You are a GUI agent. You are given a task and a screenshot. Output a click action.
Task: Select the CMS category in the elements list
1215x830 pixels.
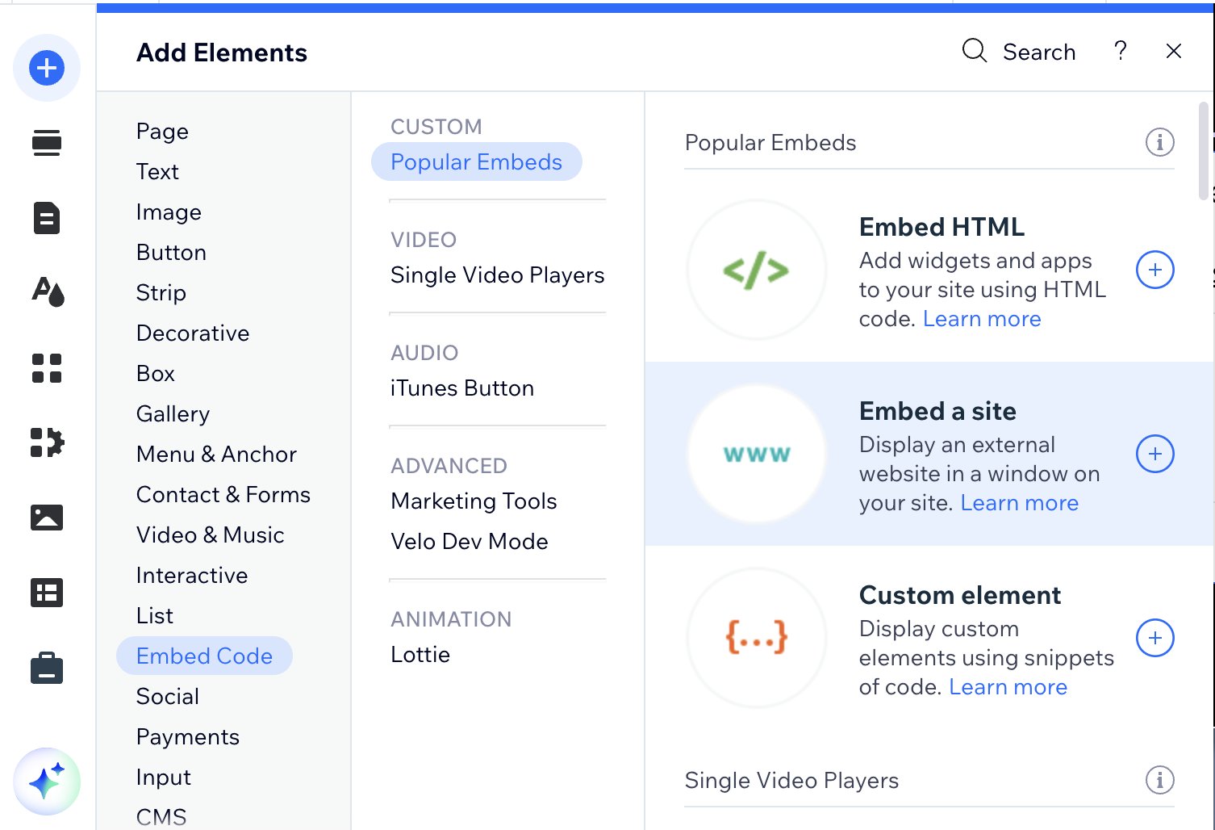pos(161,817)
